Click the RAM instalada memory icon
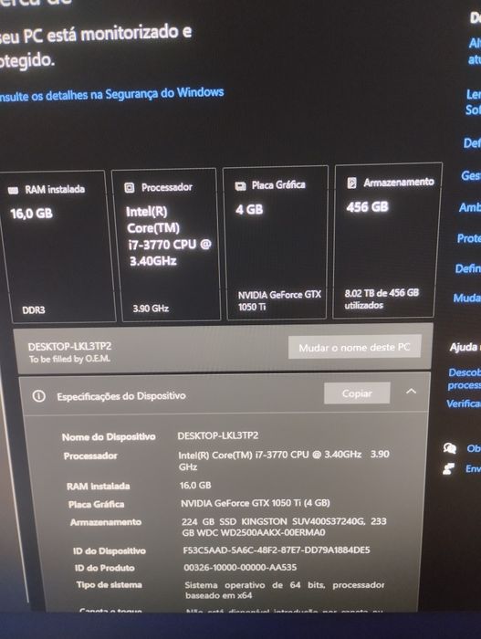 click(x=14, y=190)
